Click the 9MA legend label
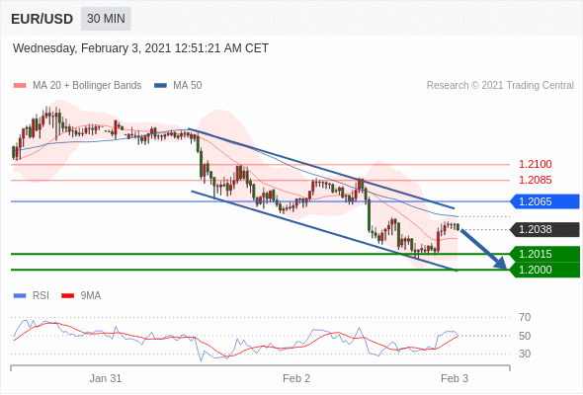 click(91, 296)
